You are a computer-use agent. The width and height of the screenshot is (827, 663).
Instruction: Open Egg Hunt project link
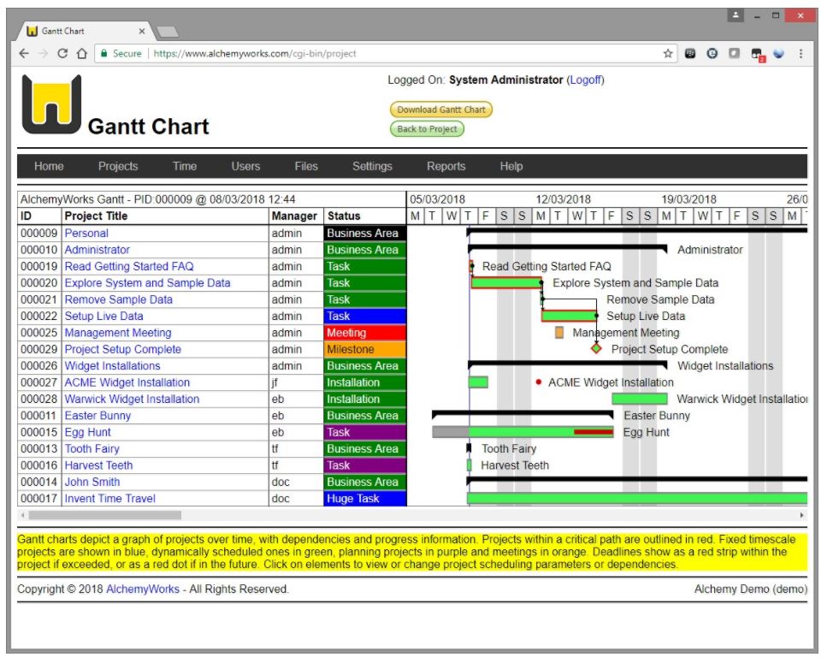[87, 432]
